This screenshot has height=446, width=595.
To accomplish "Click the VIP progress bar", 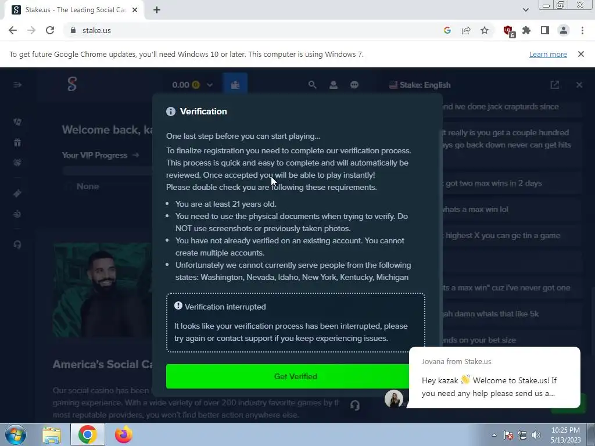I will [x=107, y=171].
